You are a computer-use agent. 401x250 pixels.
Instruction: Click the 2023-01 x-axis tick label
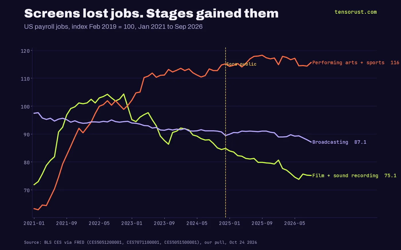click(132, 223)
